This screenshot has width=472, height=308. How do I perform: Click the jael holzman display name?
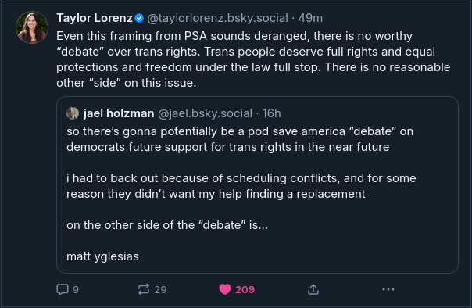tap(119, 113)
